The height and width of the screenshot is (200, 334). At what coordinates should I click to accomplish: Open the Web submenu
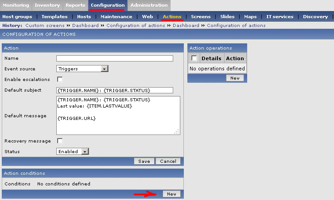point(148,17)
